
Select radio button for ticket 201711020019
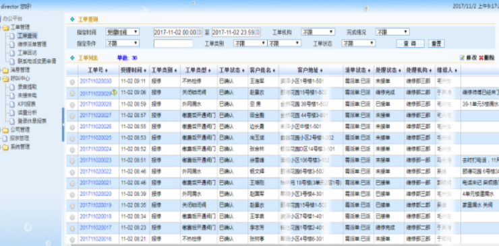click(x=72, y=206)
